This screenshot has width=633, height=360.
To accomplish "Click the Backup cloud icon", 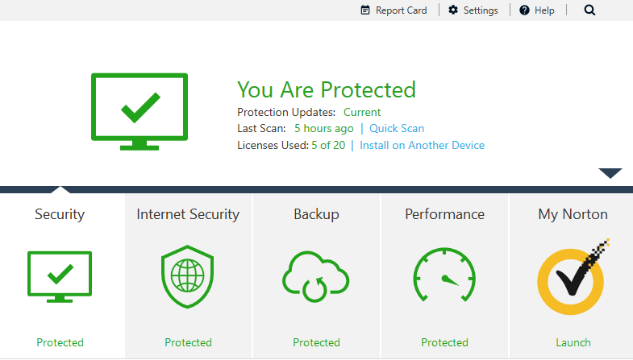I will 315,277.
